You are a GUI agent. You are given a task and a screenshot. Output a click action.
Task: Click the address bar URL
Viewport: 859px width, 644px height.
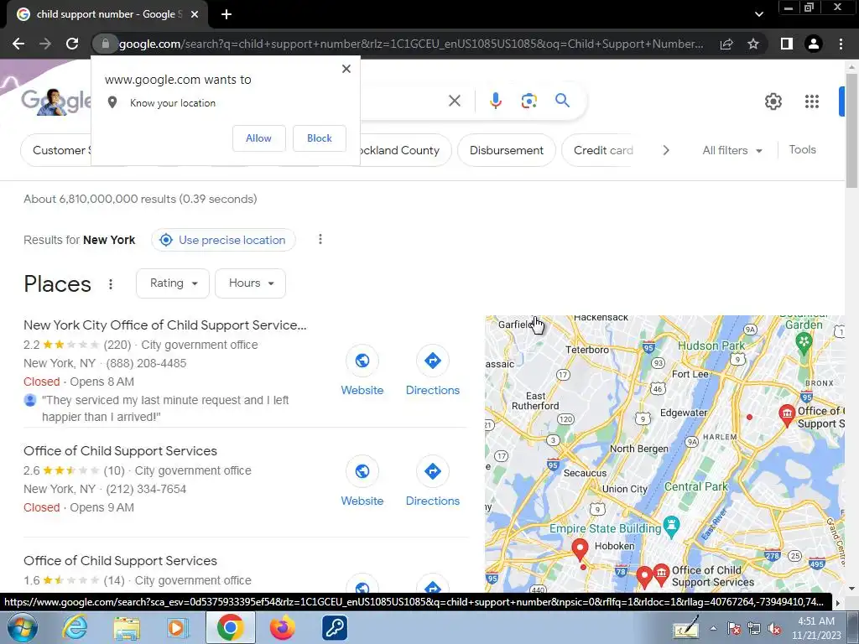coord(411,44)
